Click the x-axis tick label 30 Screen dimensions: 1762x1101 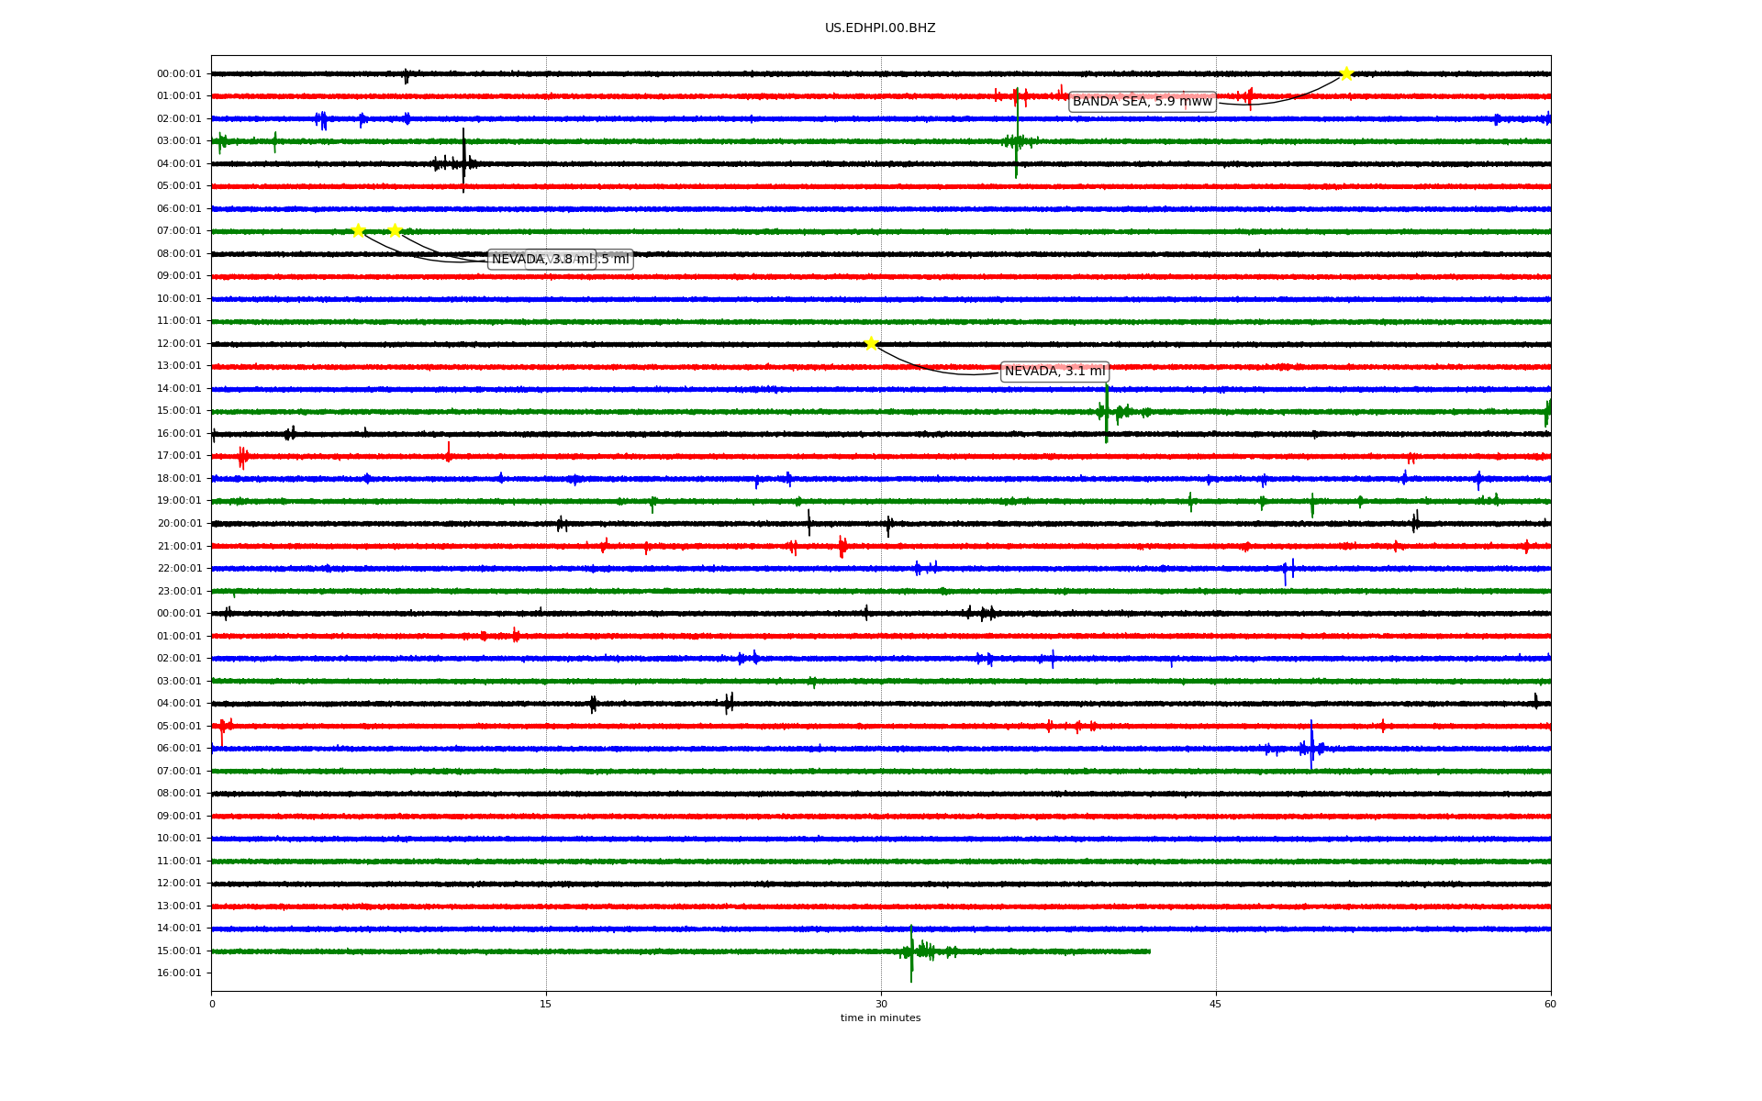pyautogui.click(x=881, y=1004)
